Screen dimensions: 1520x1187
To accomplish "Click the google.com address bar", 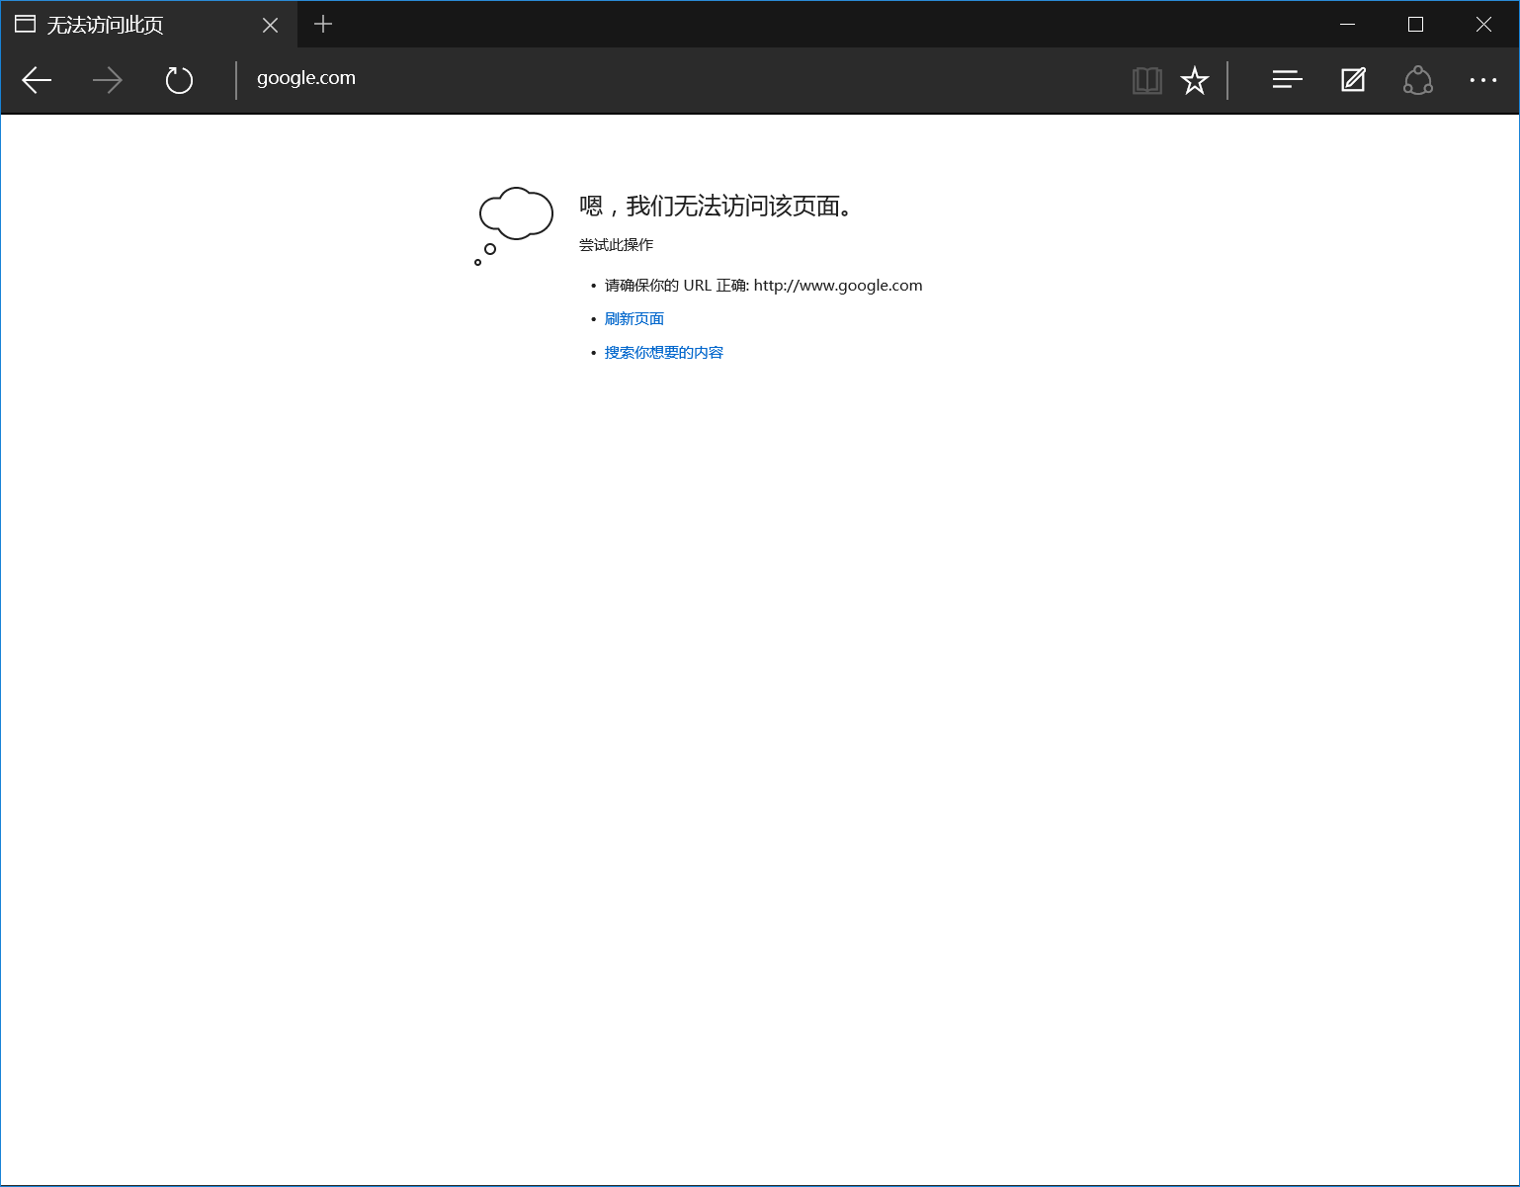I will pos(682,79).
